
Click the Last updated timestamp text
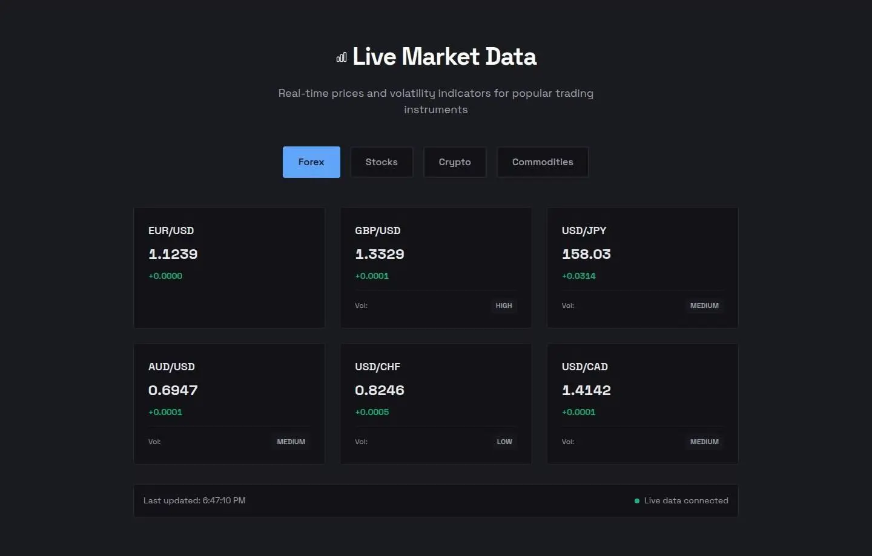coord(194,501)
